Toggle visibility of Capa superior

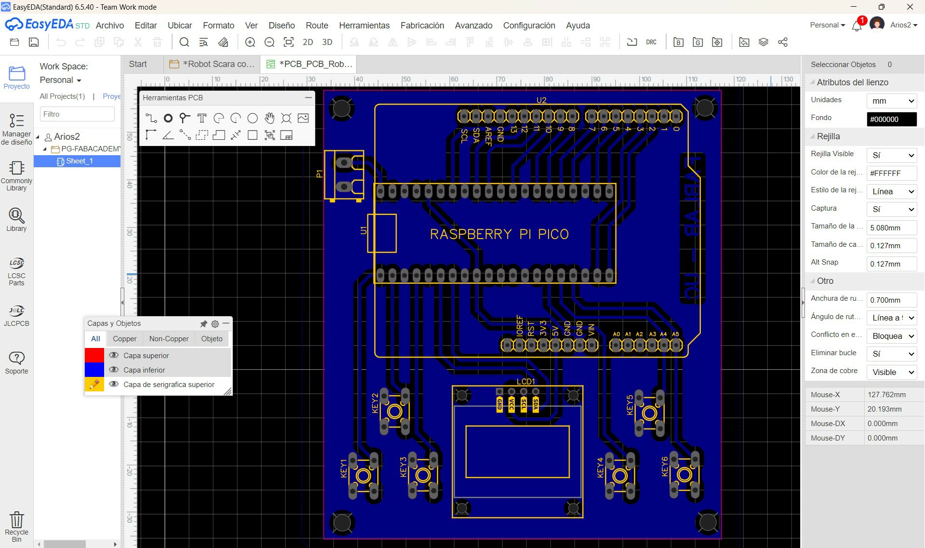[114, 355]
